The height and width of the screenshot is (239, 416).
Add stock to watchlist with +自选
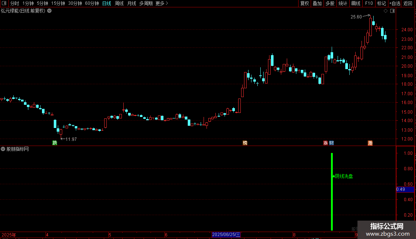click(x=395, y=3)
